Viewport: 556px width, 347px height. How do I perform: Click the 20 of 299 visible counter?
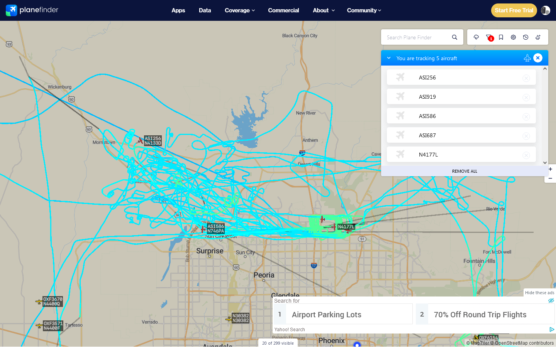click(278, 343)
